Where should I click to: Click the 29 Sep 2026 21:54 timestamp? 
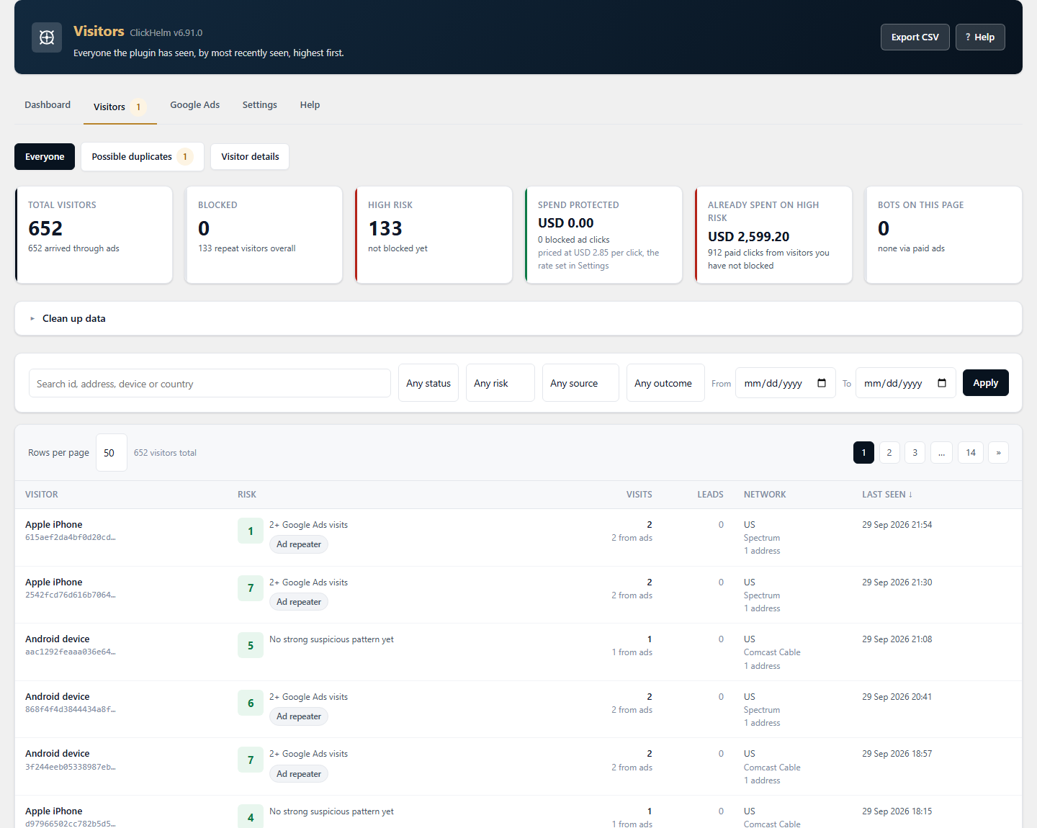[897, 525]
